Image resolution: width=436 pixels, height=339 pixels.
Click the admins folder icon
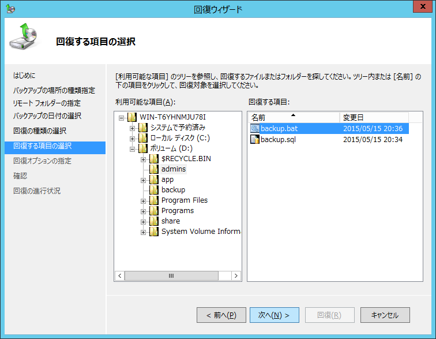(x=154, y=169)
